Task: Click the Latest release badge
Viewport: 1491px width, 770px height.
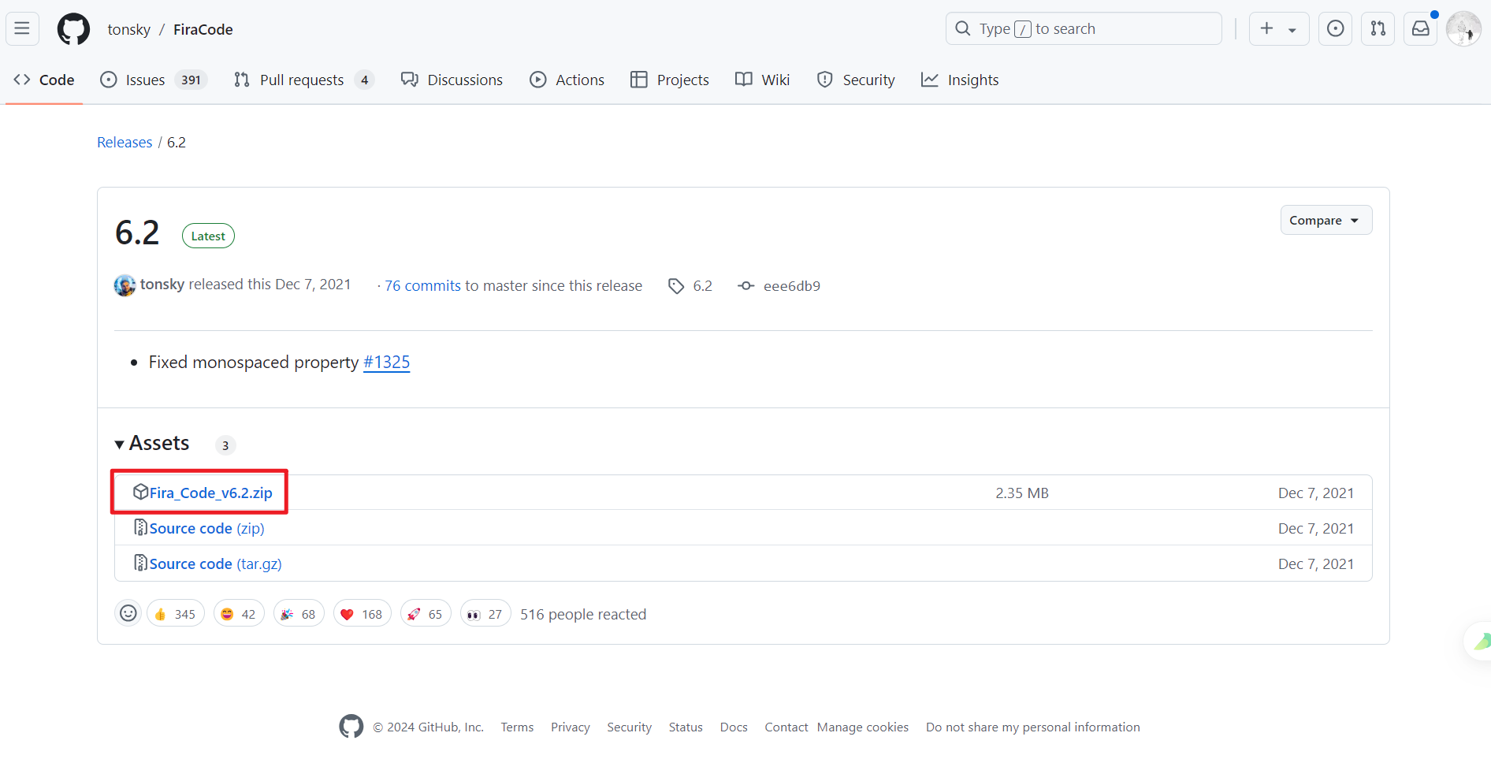Action: tap(208, 236)
